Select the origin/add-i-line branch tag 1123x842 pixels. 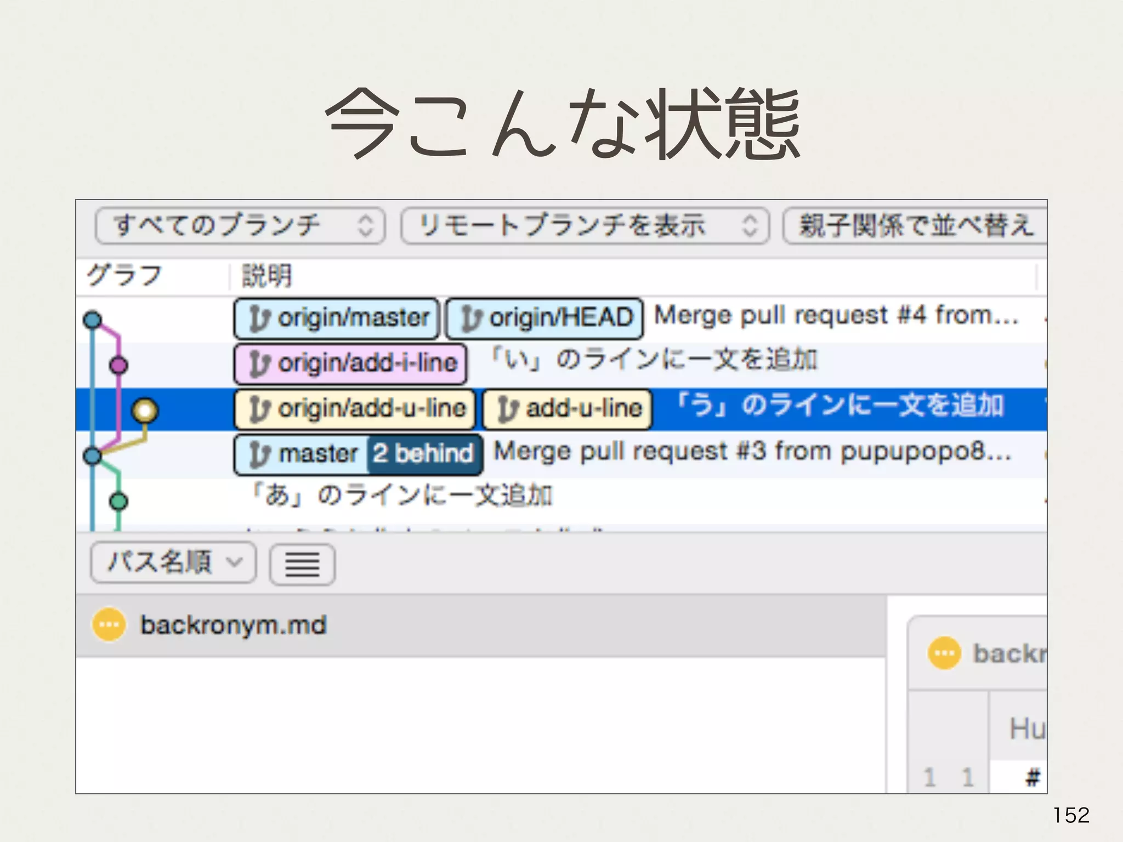350,363
